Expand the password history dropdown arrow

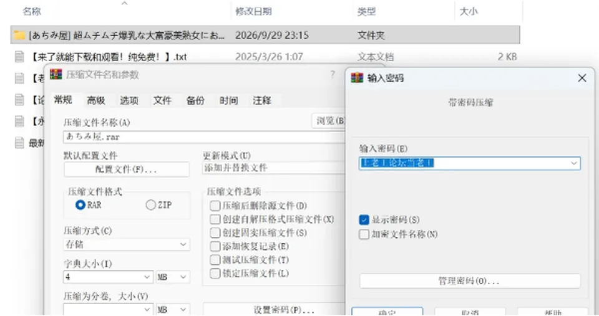(x=573, y=163)
